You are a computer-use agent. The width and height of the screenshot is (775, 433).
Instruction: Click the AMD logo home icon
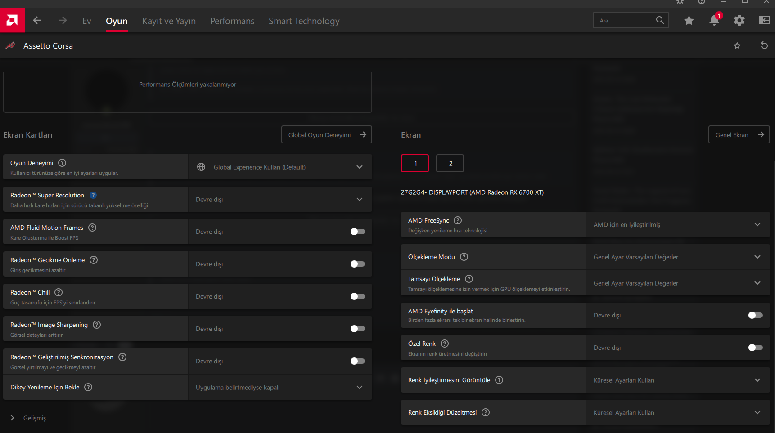(12, 20)
